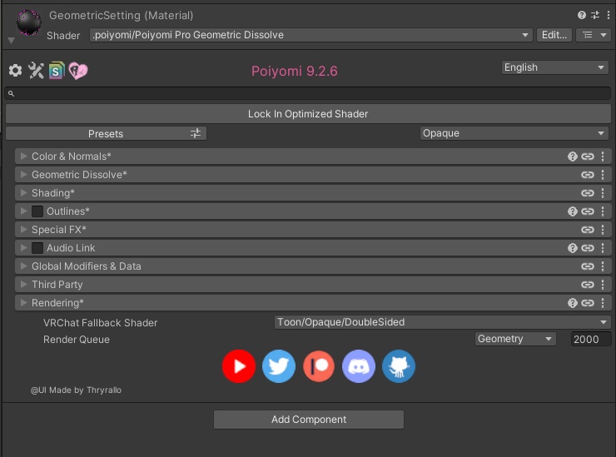Click the Poiyomi 9.2.6 version title
Viewport: 616px width, 457px height.
point(294,71)
